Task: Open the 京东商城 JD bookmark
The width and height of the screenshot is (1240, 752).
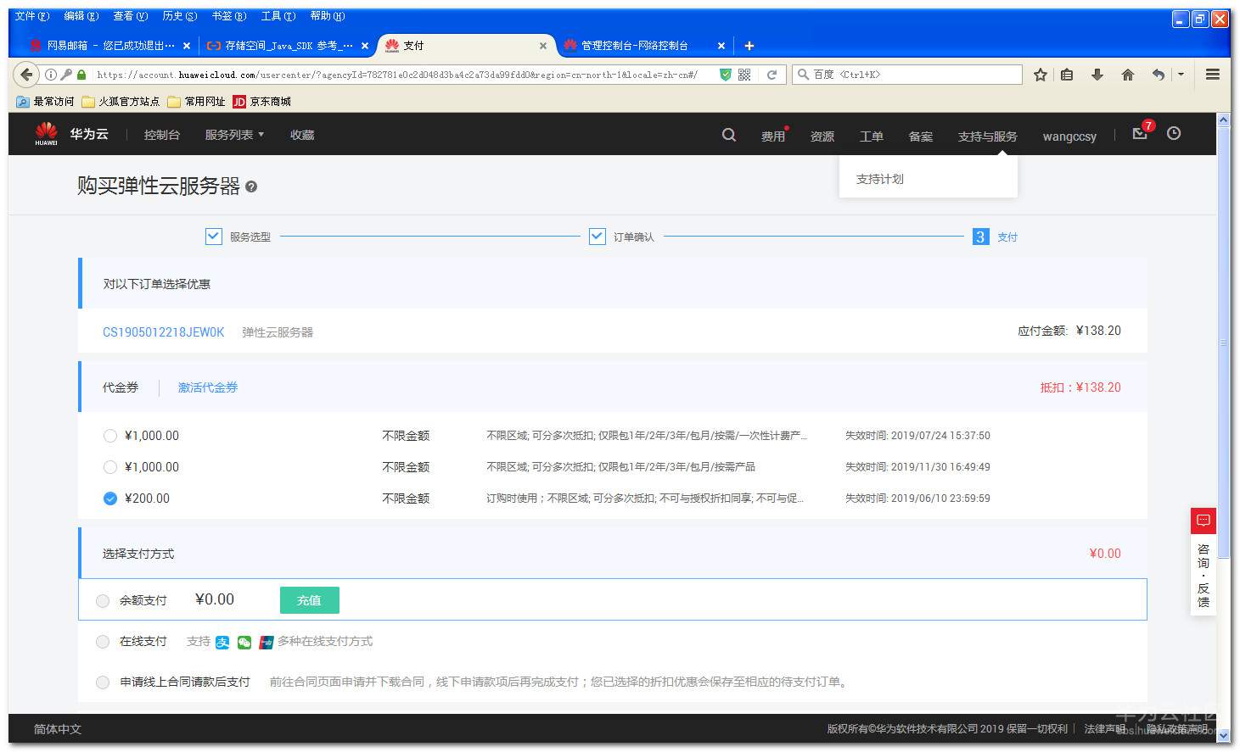Action: pyautogui.click(x=261, y=102)
